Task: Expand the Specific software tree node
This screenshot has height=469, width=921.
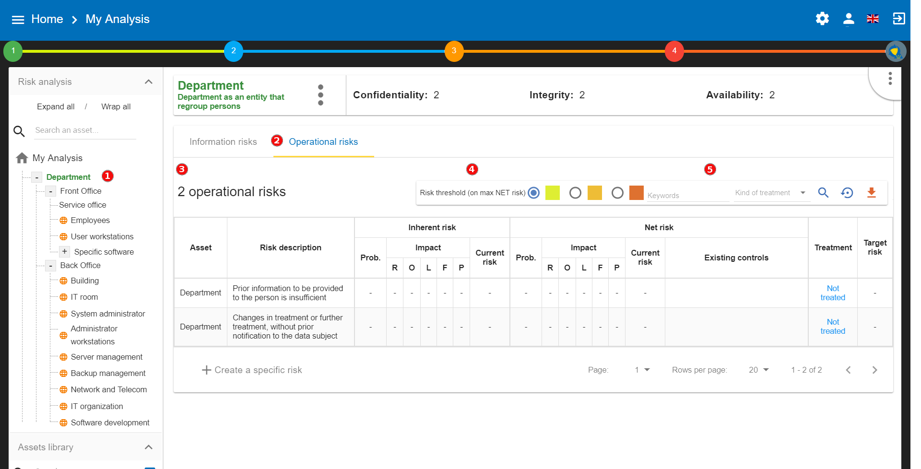Action: [64, 252]
